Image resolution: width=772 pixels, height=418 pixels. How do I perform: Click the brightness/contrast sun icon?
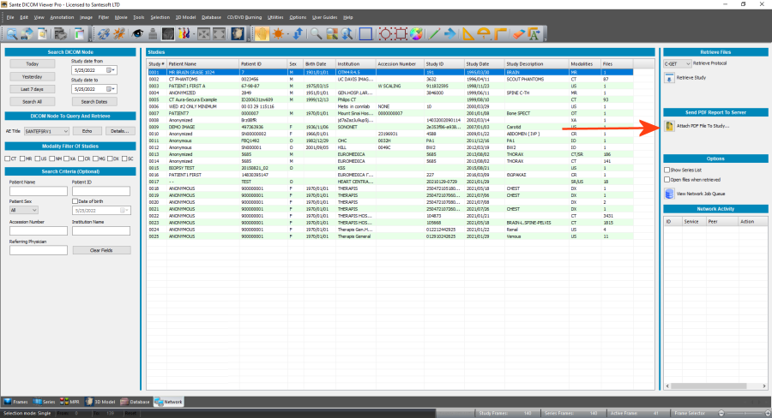pos(279,34)
